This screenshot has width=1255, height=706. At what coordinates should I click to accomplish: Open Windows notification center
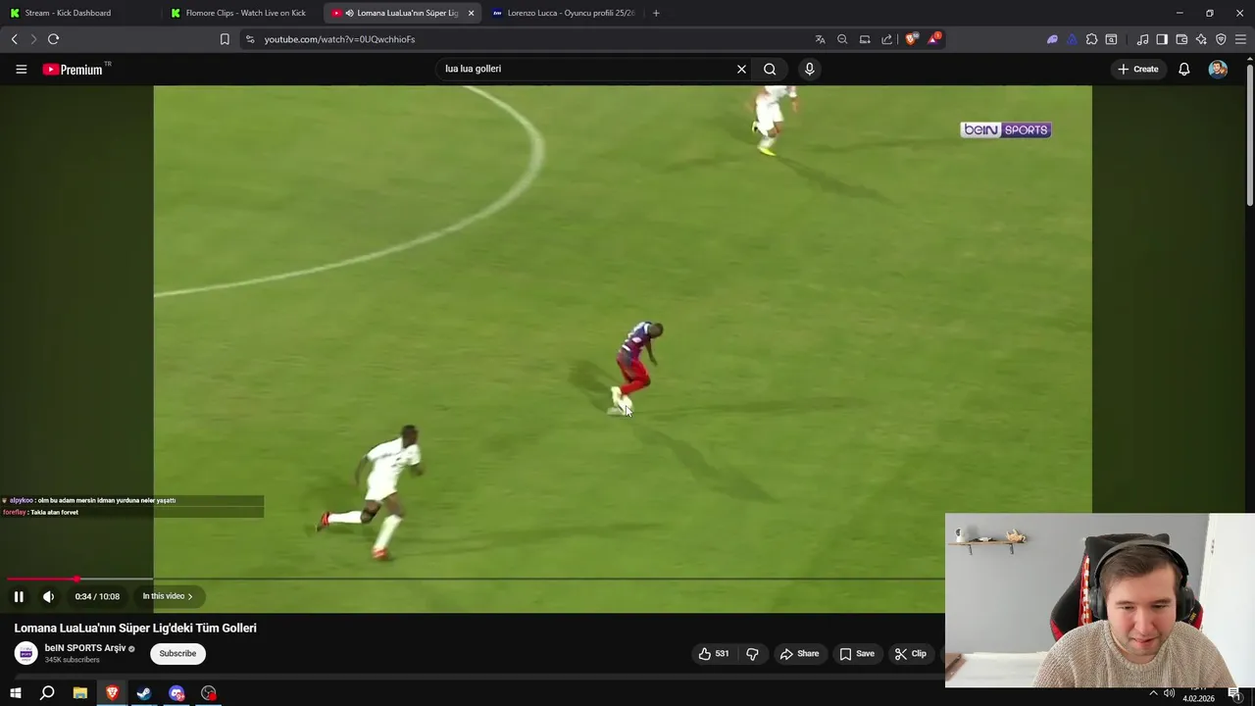coord(1235,693)
